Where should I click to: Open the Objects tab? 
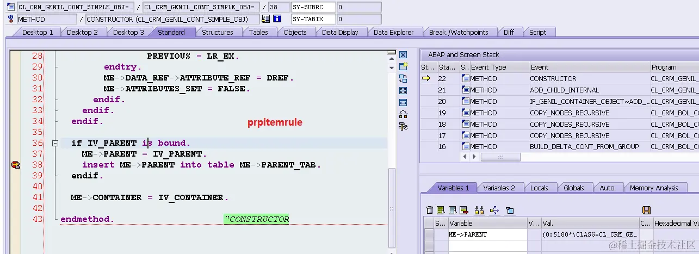click(295, 32)
